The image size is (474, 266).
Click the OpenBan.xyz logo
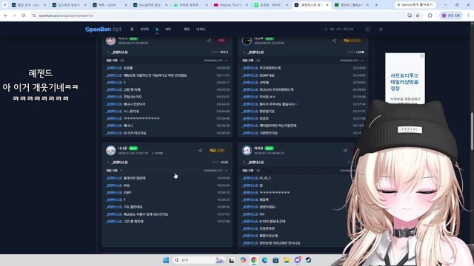(x=104, y=30)
